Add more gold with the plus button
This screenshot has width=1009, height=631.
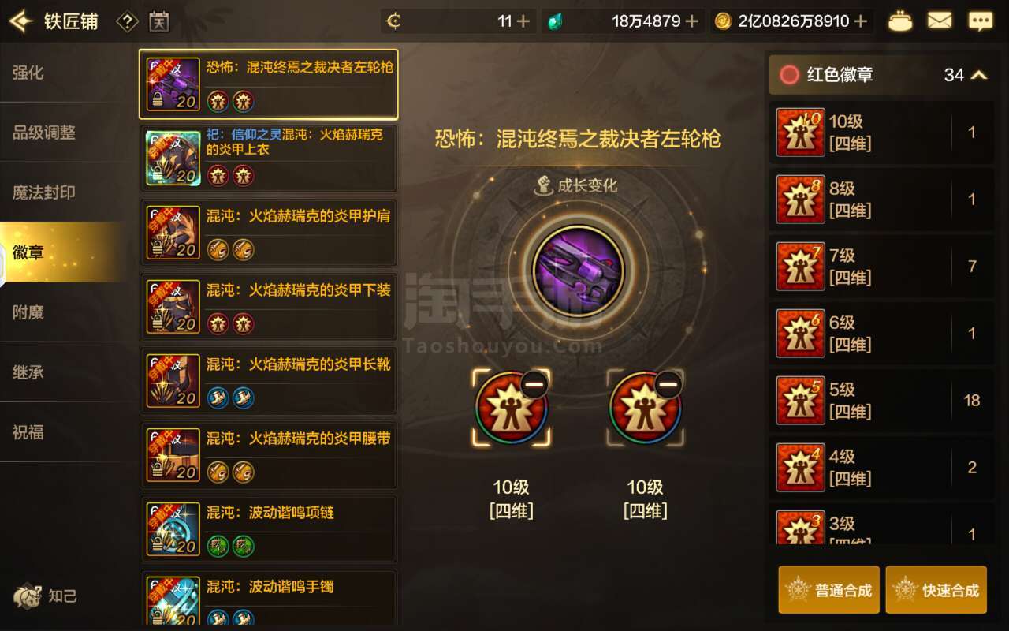tap(861, 21)
